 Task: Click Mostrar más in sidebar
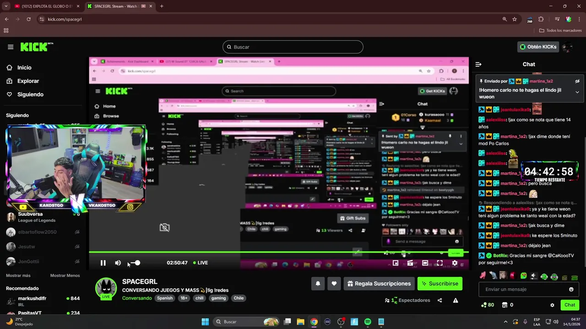point(18,276)
